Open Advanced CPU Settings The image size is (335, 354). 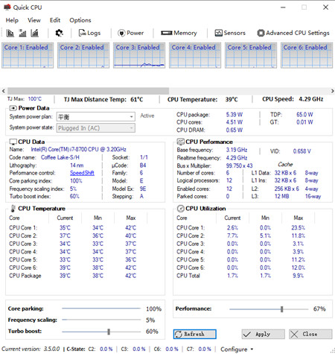click(x=293, y=33)
